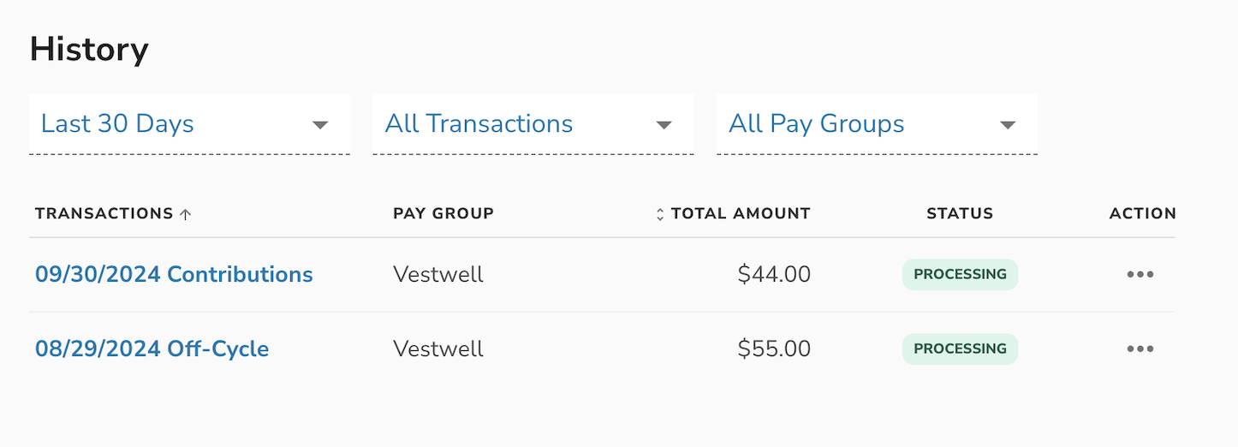Viewport: 1238px width, 447px height.
Task: Sort by the Total Amount column header
Action: pyautogui.click(x=741, y=214)
